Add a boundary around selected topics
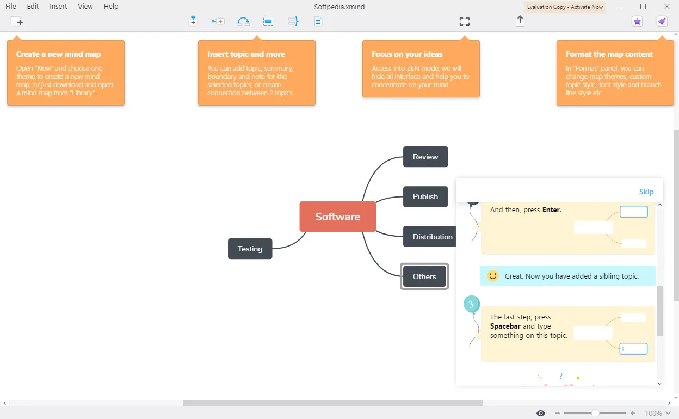 (268, 21)
